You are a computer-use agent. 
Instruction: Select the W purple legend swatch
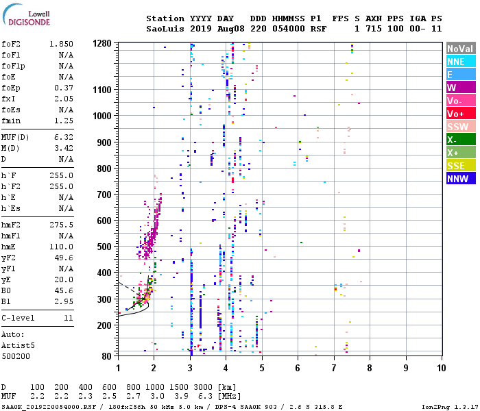(461, 88)
